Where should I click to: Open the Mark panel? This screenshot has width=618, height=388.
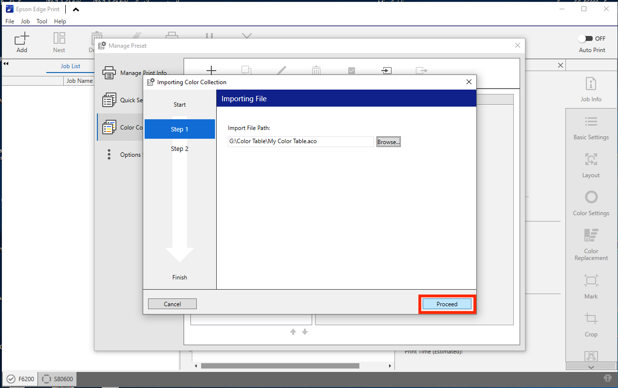point(591,286)
